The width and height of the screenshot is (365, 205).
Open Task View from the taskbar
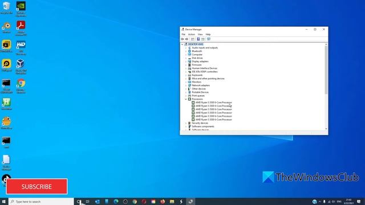click(x=87, y=202)
